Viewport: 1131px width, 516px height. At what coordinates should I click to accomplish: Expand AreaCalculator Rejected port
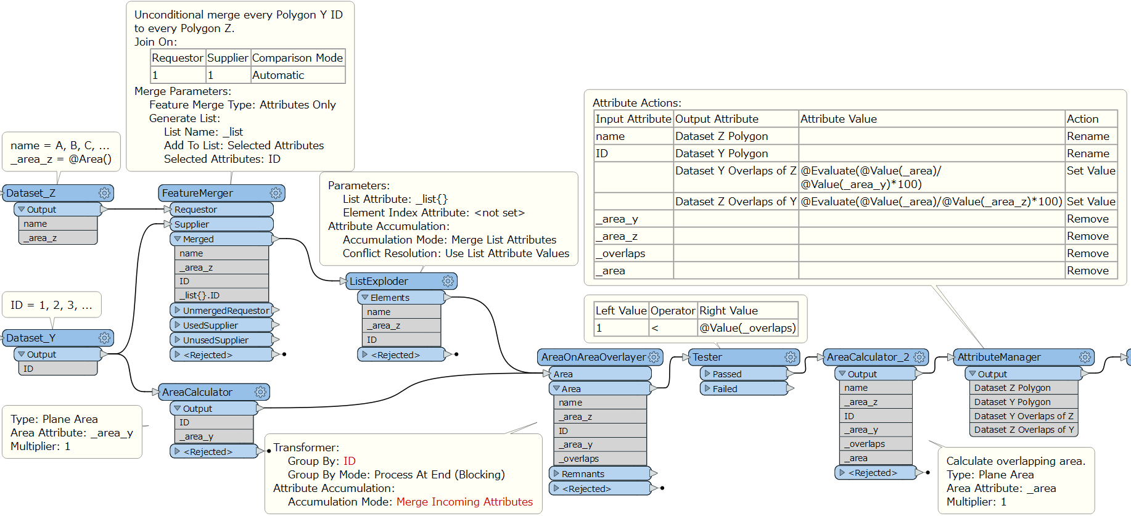pos(178,451)
